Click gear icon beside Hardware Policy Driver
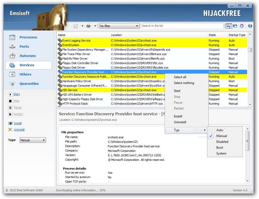The height and width of the screenshot is (199, 259). 60,81
